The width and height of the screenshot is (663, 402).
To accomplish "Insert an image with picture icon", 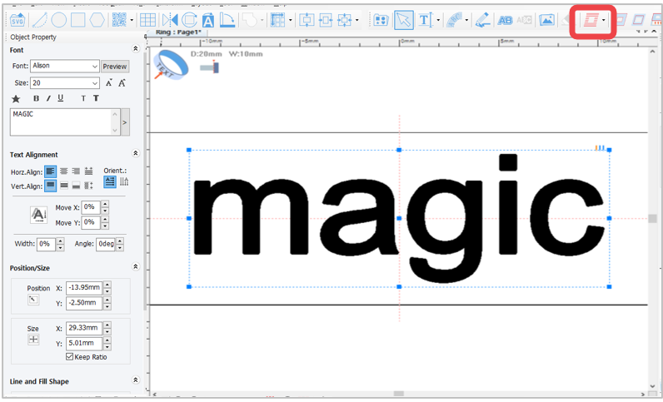I will pos(546,20).
